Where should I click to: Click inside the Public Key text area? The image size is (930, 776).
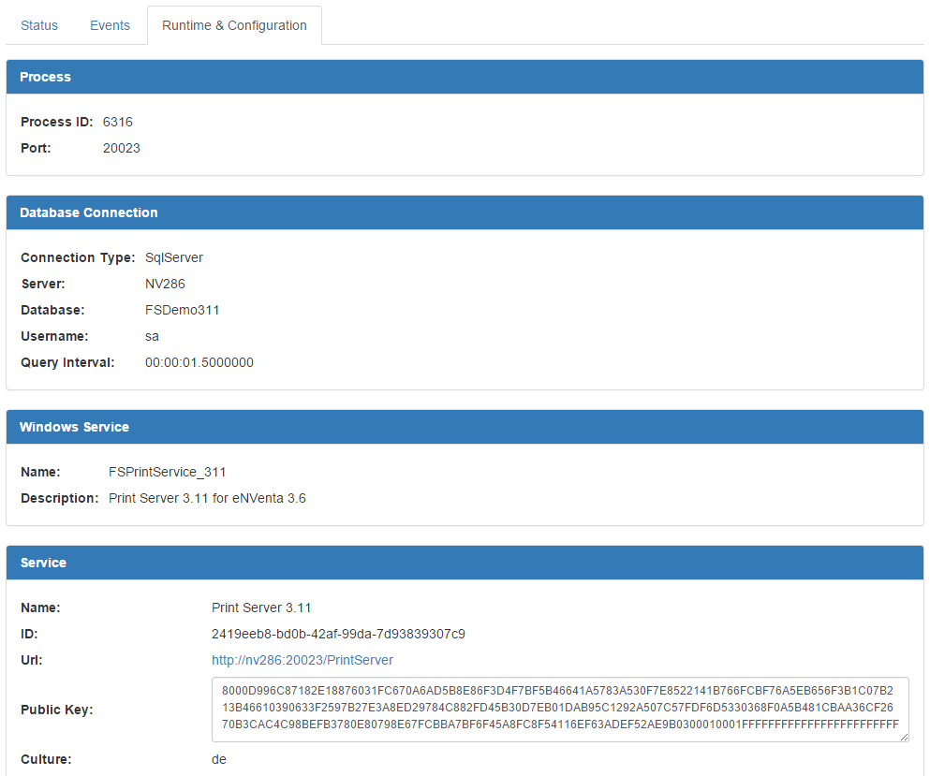(559, 709)
